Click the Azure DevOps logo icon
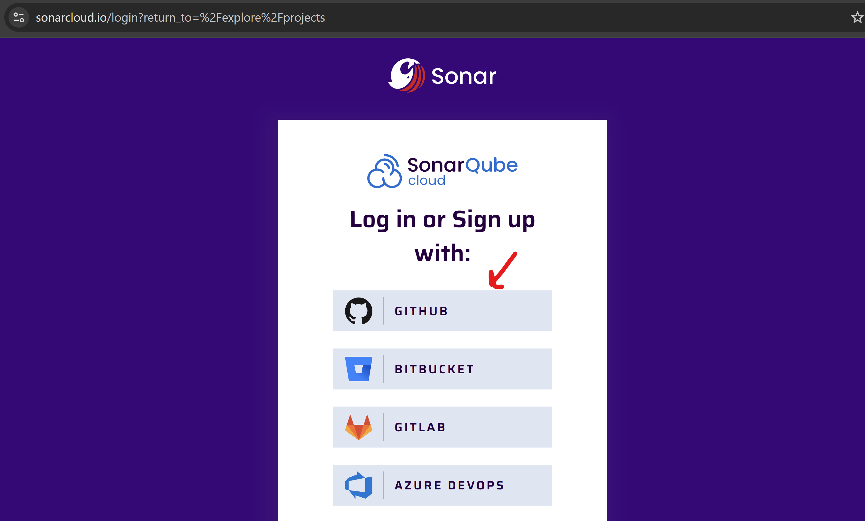This screenshot has height=521, width=865. click(358, 485)
